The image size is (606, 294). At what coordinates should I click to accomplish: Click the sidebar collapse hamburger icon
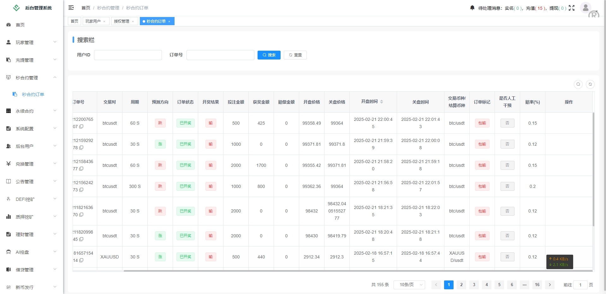[x=71, y=8]
